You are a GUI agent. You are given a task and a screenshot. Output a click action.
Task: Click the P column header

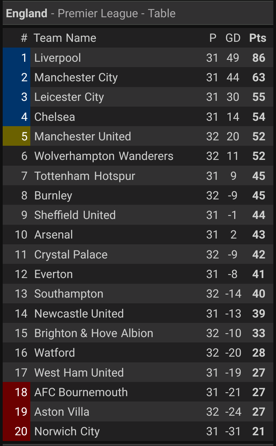point(213,38)
